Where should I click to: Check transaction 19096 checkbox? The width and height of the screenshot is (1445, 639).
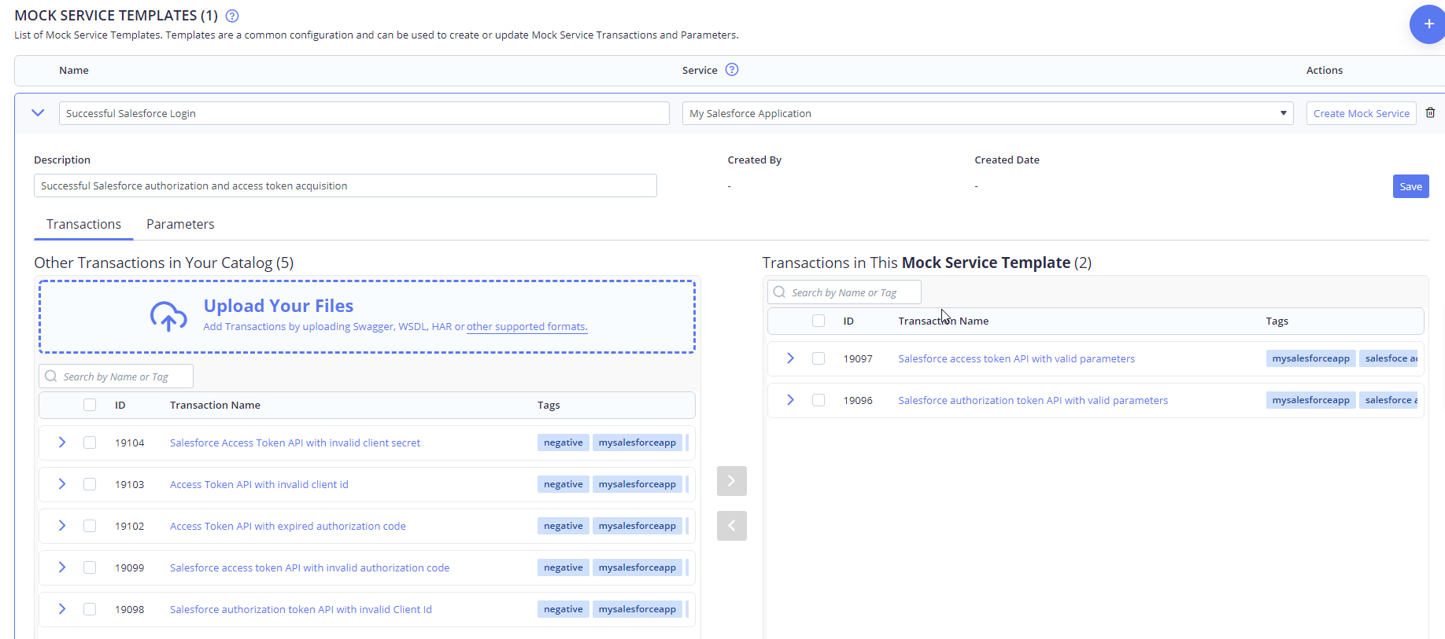819,400
